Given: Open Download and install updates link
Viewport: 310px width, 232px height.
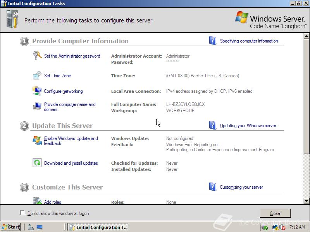Looking at the screenshot, I should (71, 163).
